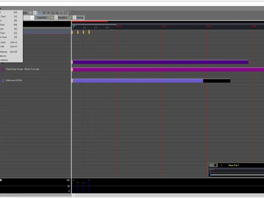Click ruler position 1.4
264x198 pixels.
coord(107,28)
